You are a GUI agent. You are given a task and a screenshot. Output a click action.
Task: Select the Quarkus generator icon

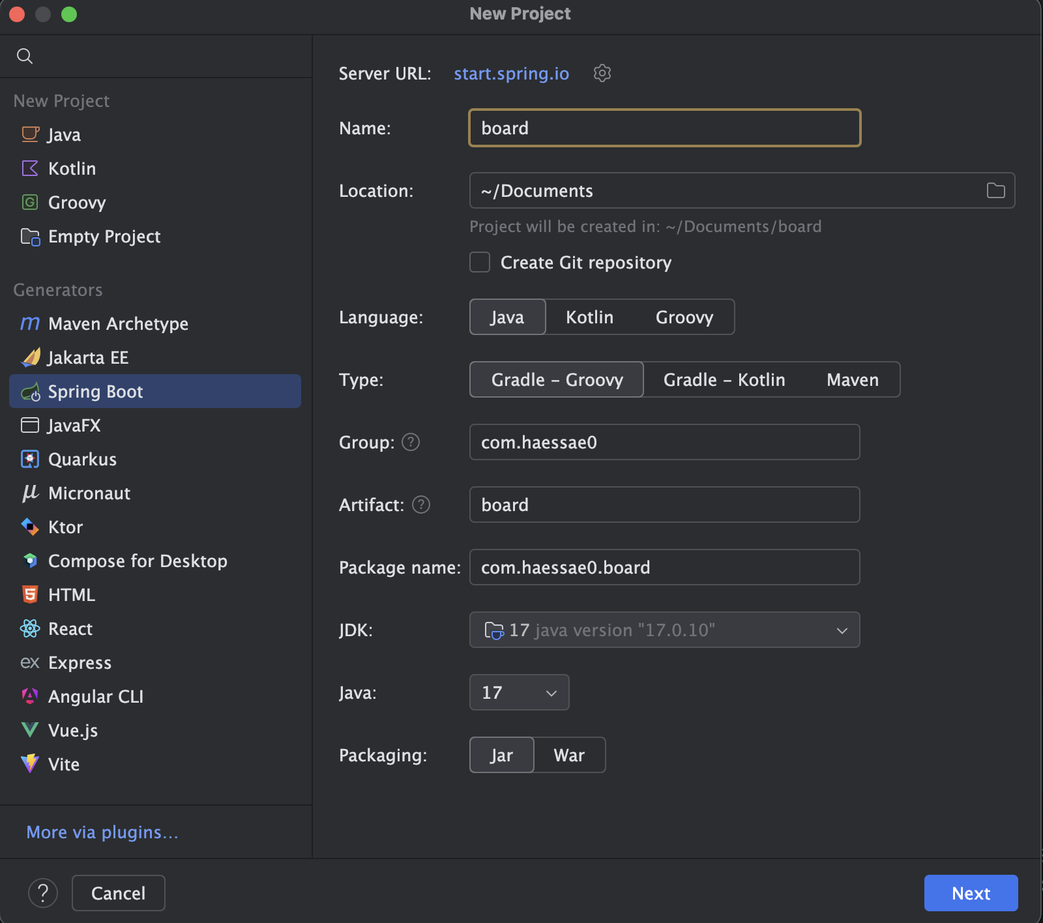(30, 459)
